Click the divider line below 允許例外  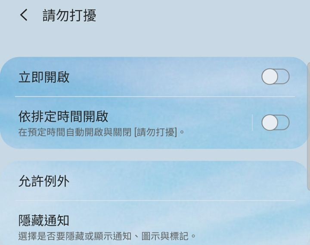click(155, 200)
